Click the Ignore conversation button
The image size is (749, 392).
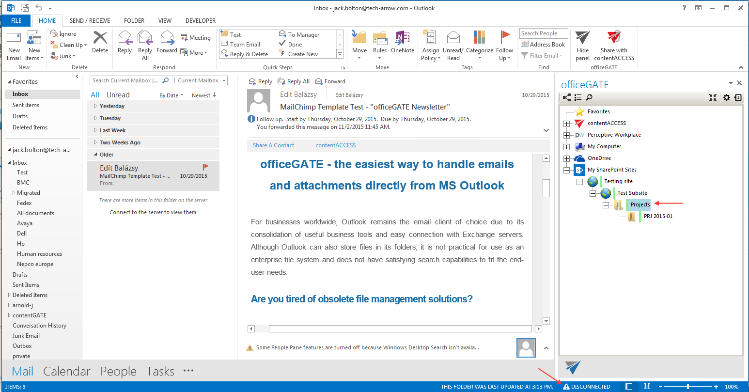[x=63, y=34]
